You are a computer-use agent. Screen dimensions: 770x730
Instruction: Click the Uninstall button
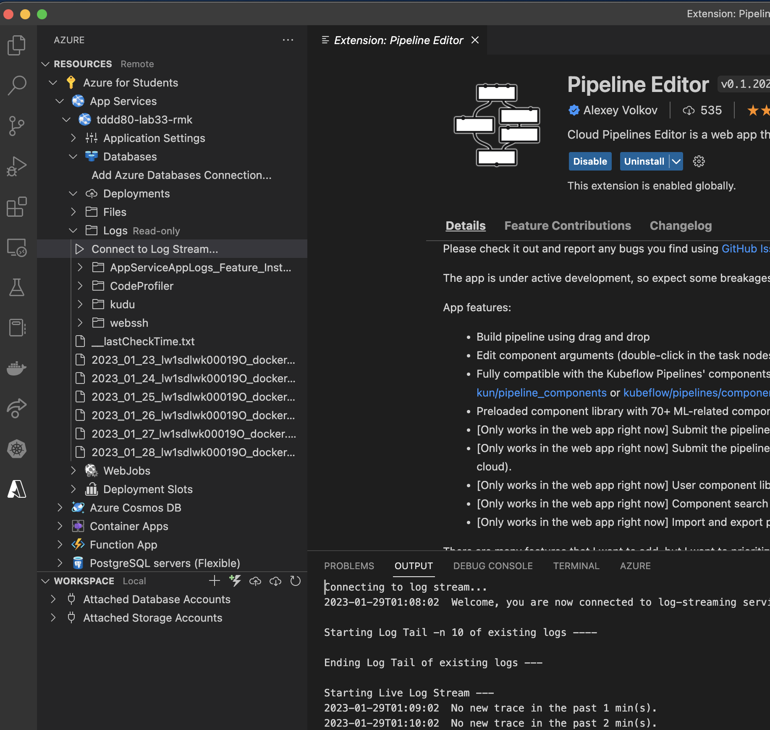tap(644, 161)
